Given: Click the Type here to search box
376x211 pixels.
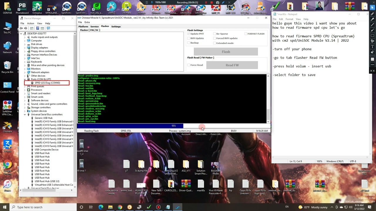Looking at the screenshot, I should coord(43,207).
